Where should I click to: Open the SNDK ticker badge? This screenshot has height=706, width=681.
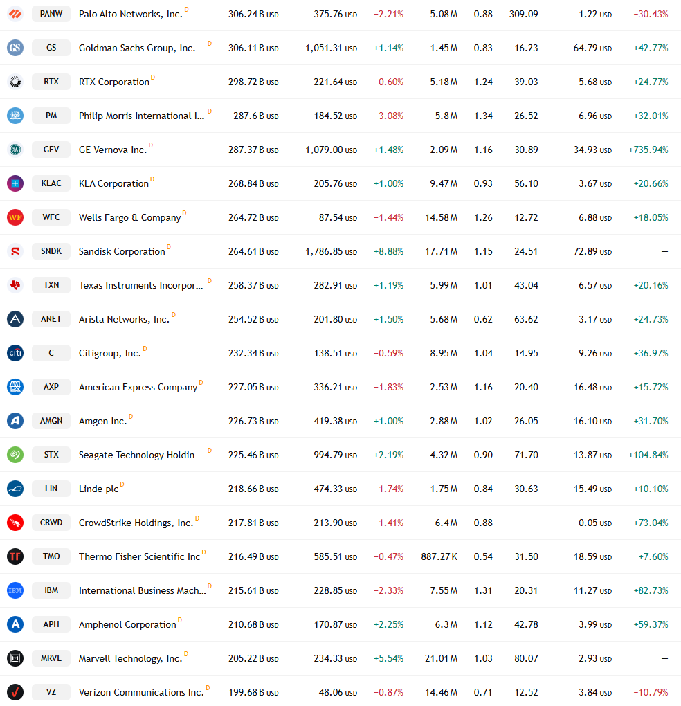51,251
